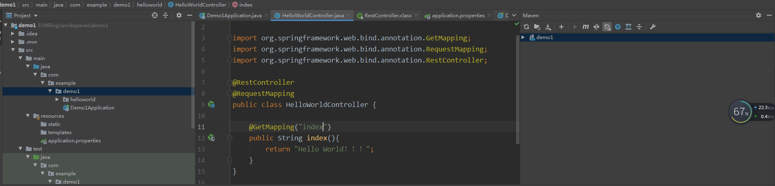The image size is (775, 186).
Task: Click Download Sources and Documentation icon
Action: pyautogui.click(x=548, y=27)
